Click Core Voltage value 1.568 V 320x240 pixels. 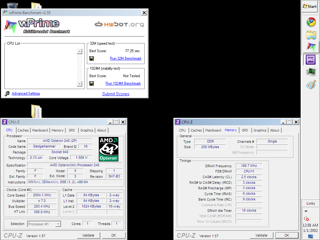tap(82, 157)
